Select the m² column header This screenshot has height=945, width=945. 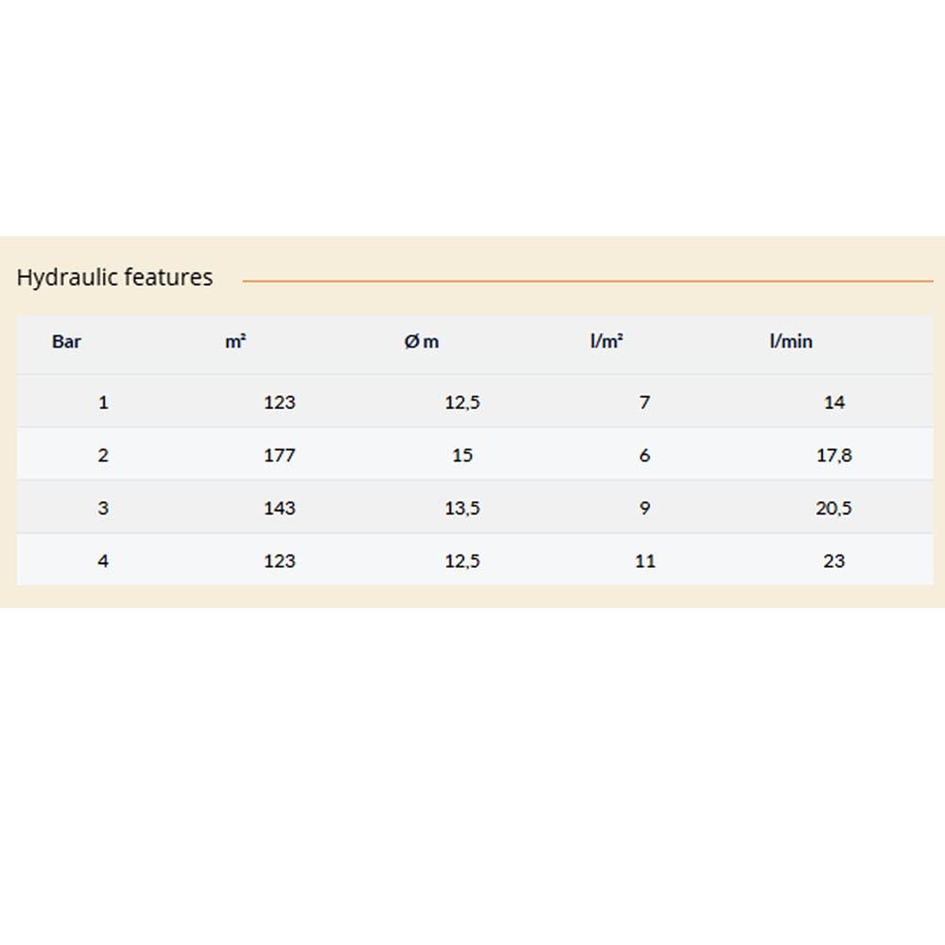[x=235, y=342]
